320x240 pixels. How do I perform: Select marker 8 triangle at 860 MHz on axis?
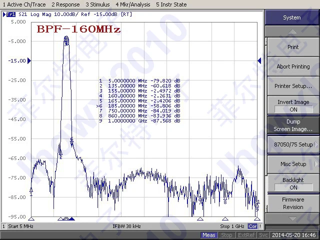pyautogui.click(x=225, y=219)
